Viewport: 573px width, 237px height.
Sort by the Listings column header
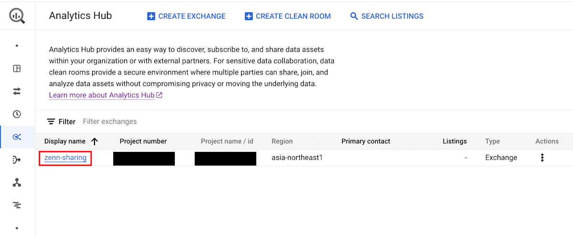[x=455, y=141]
